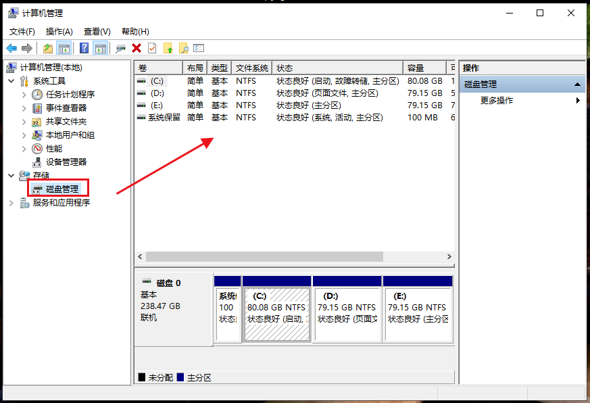Expand the 服务和应用程序 node
The width and height of the screenshot is (590, 403).
pyautogui.click(x=11, y=203)
